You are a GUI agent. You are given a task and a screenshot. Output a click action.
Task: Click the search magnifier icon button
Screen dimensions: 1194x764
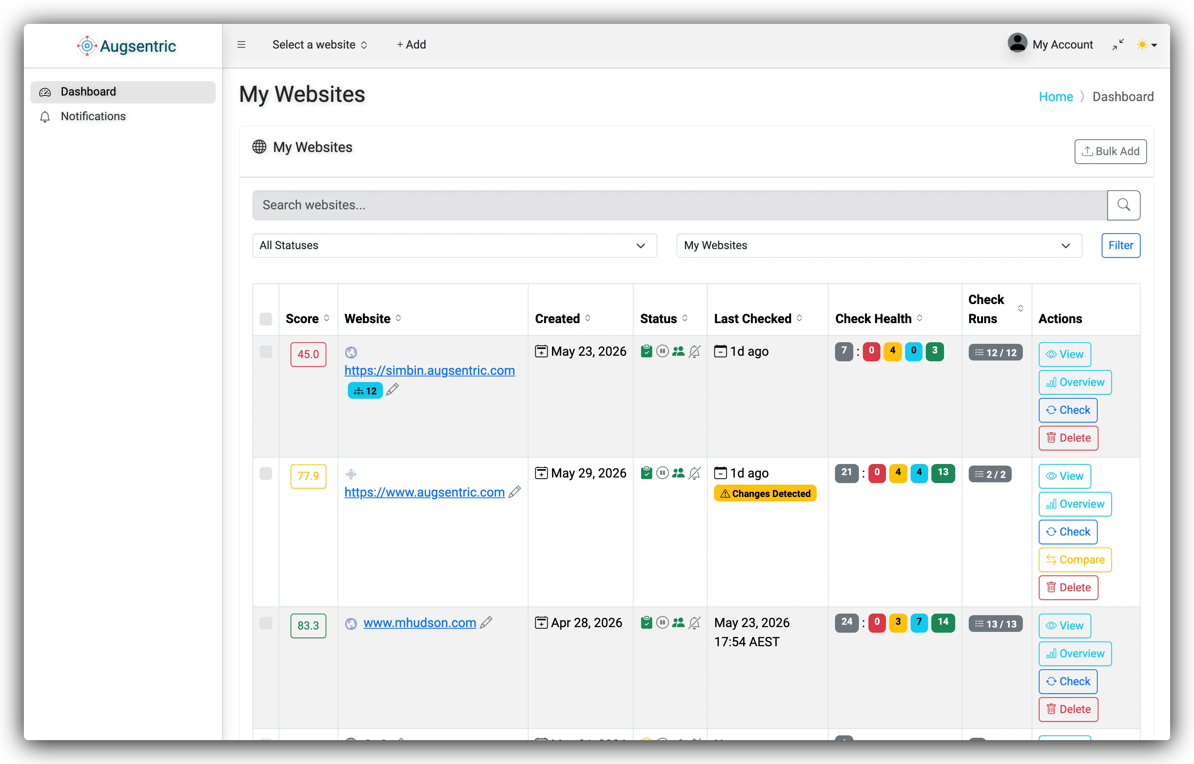(x=1124, y=205)
